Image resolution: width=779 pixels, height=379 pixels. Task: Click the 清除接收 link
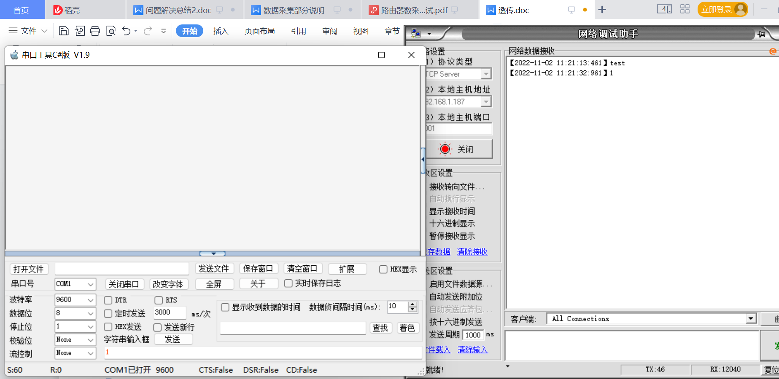pos(472,251)
